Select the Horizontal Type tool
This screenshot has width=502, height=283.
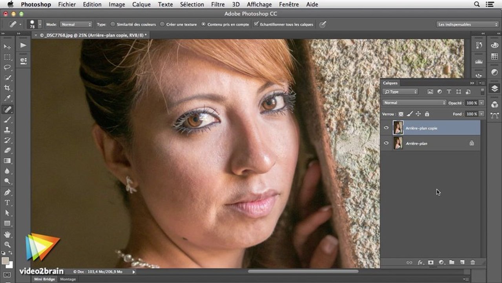pyautogui.click(x=7, y=203)
